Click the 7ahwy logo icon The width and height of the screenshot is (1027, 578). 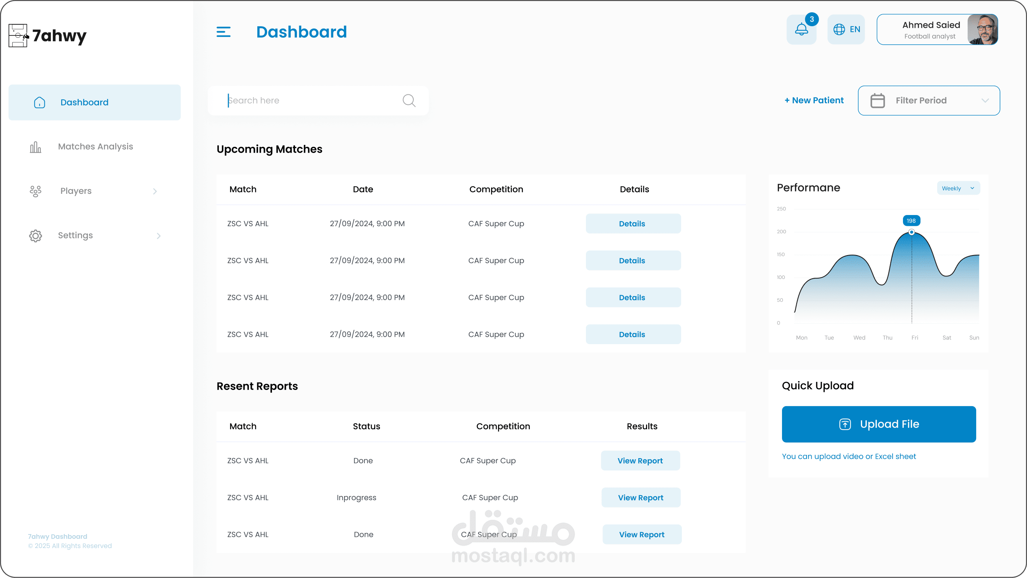pyautogui.click(x=18, y=35)
